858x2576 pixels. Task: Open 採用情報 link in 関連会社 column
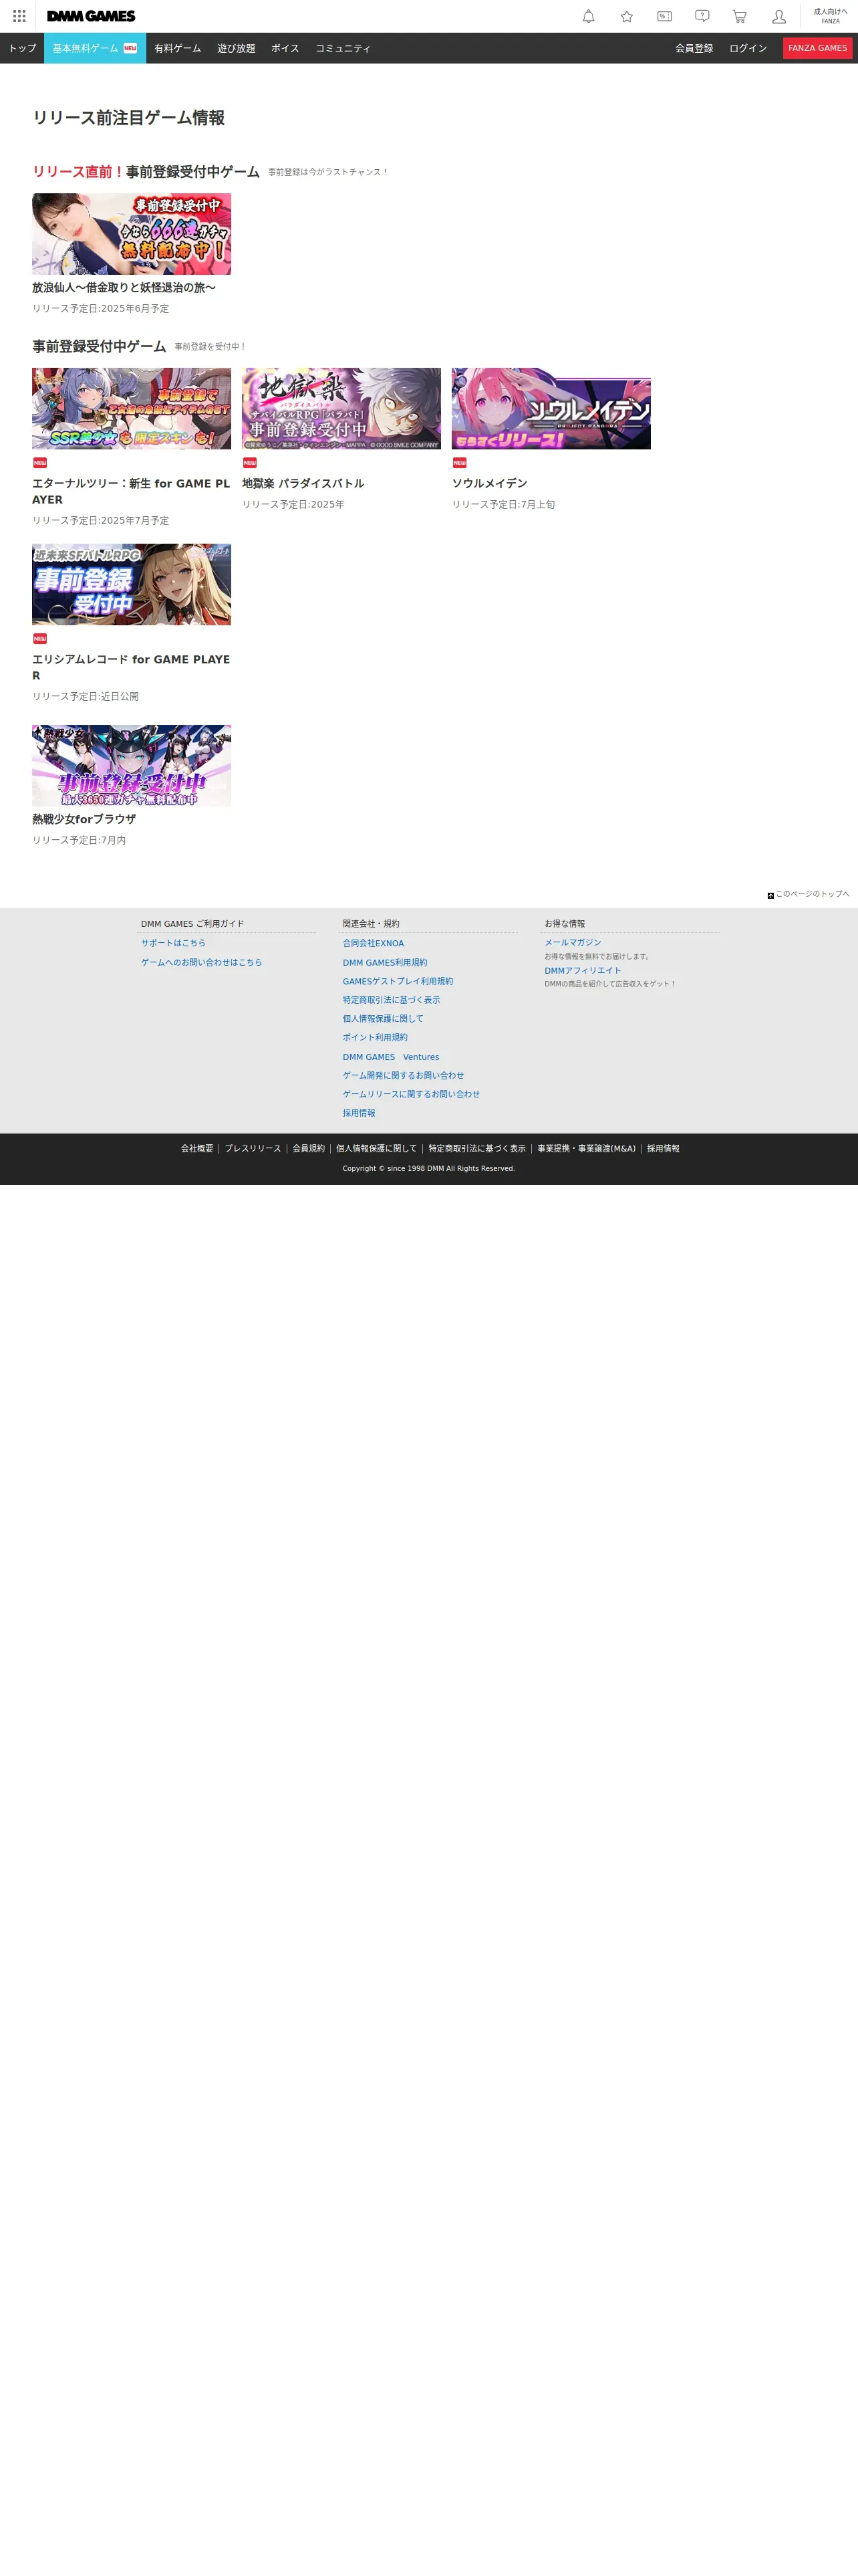point(360,1113)
